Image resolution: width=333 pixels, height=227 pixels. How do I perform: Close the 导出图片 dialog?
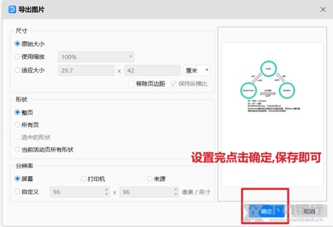pyautogui.click(x=323, y=9)
